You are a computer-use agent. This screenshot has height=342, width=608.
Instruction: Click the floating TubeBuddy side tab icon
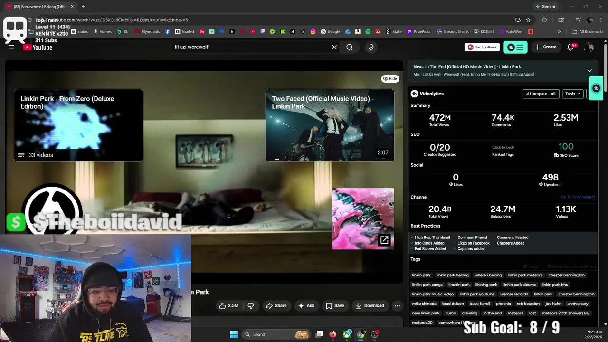597,88
